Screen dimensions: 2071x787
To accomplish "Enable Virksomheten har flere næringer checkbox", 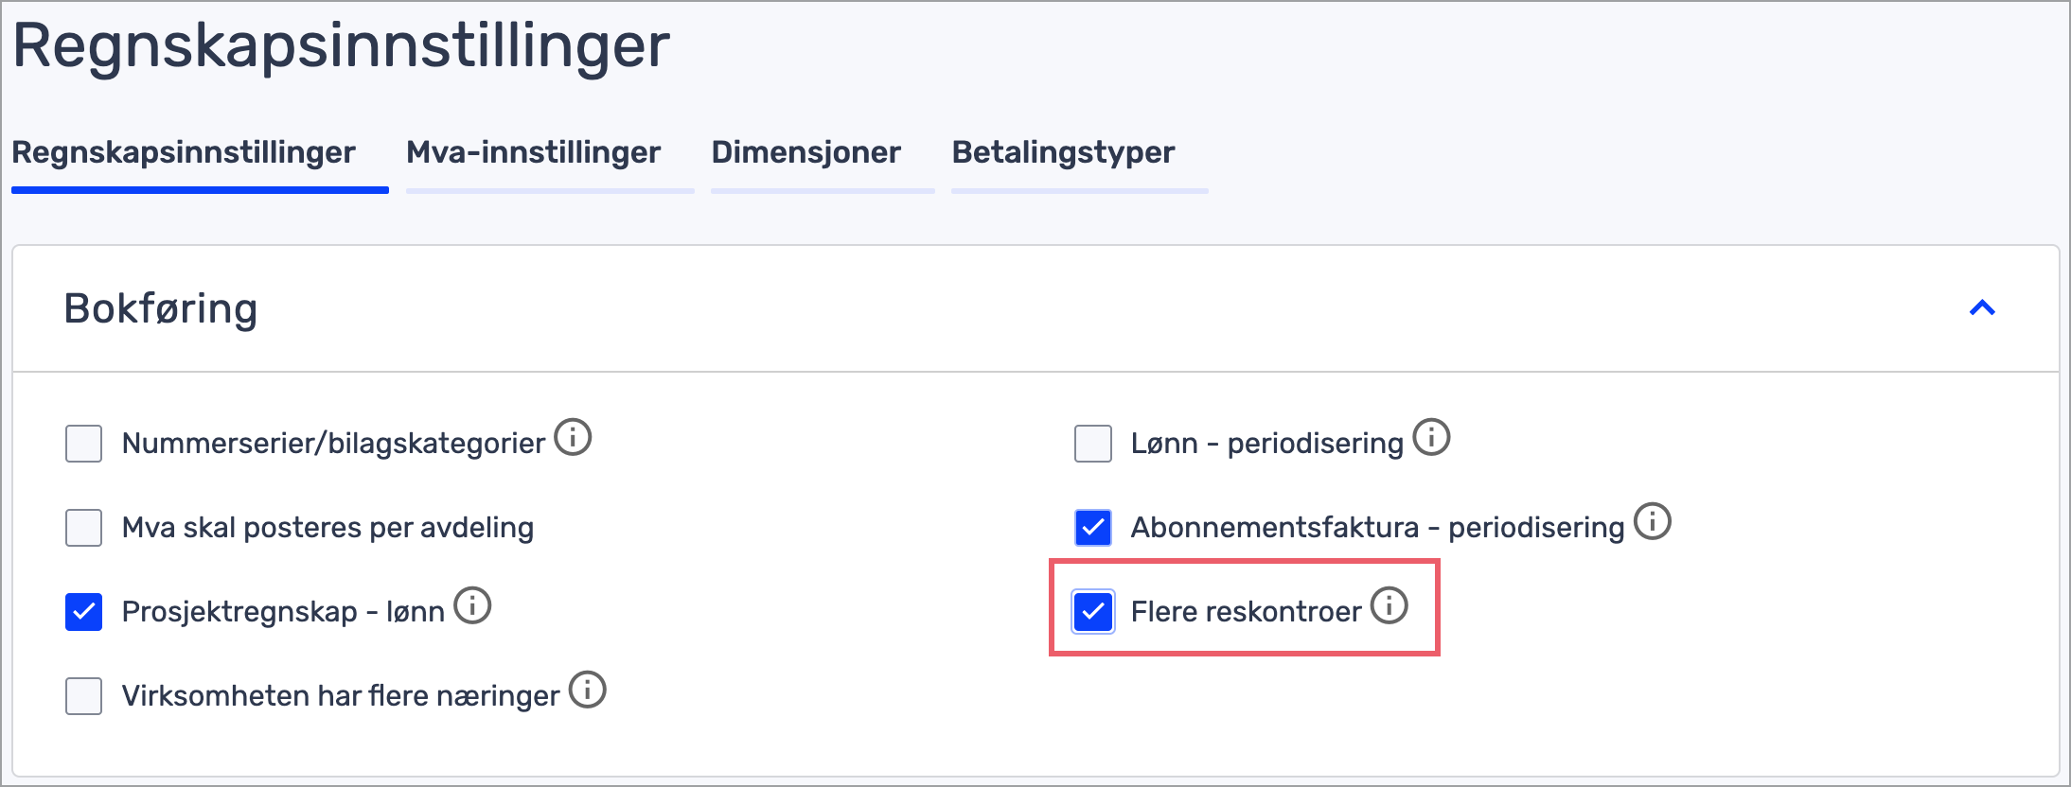I will 84,696.
